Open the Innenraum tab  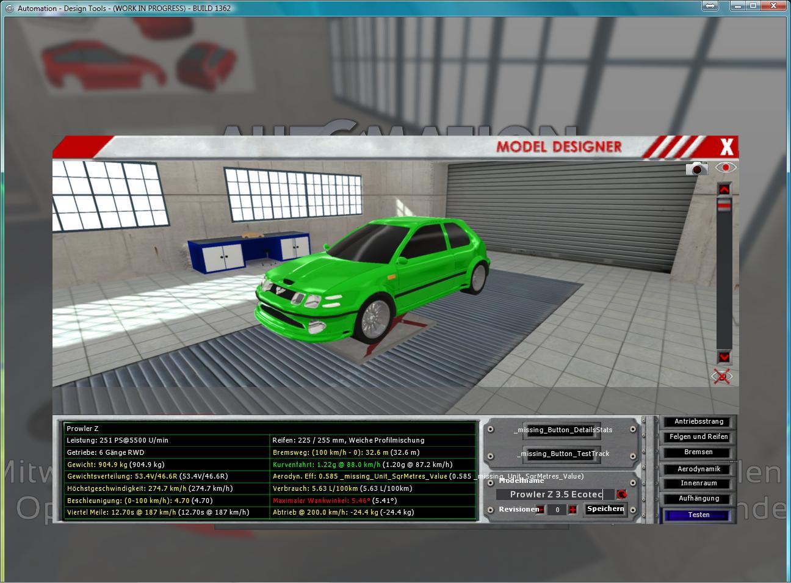[x=698, y=483]
